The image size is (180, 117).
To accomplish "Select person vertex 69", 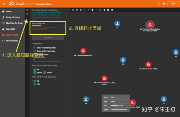I will [86, 99].
